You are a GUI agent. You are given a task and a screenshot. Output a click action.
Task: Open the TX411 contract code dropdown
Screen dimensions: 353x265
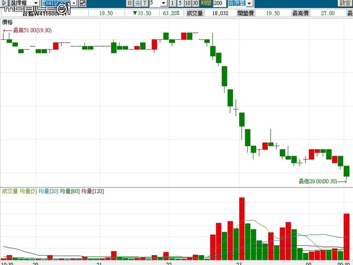pos(74,3)
